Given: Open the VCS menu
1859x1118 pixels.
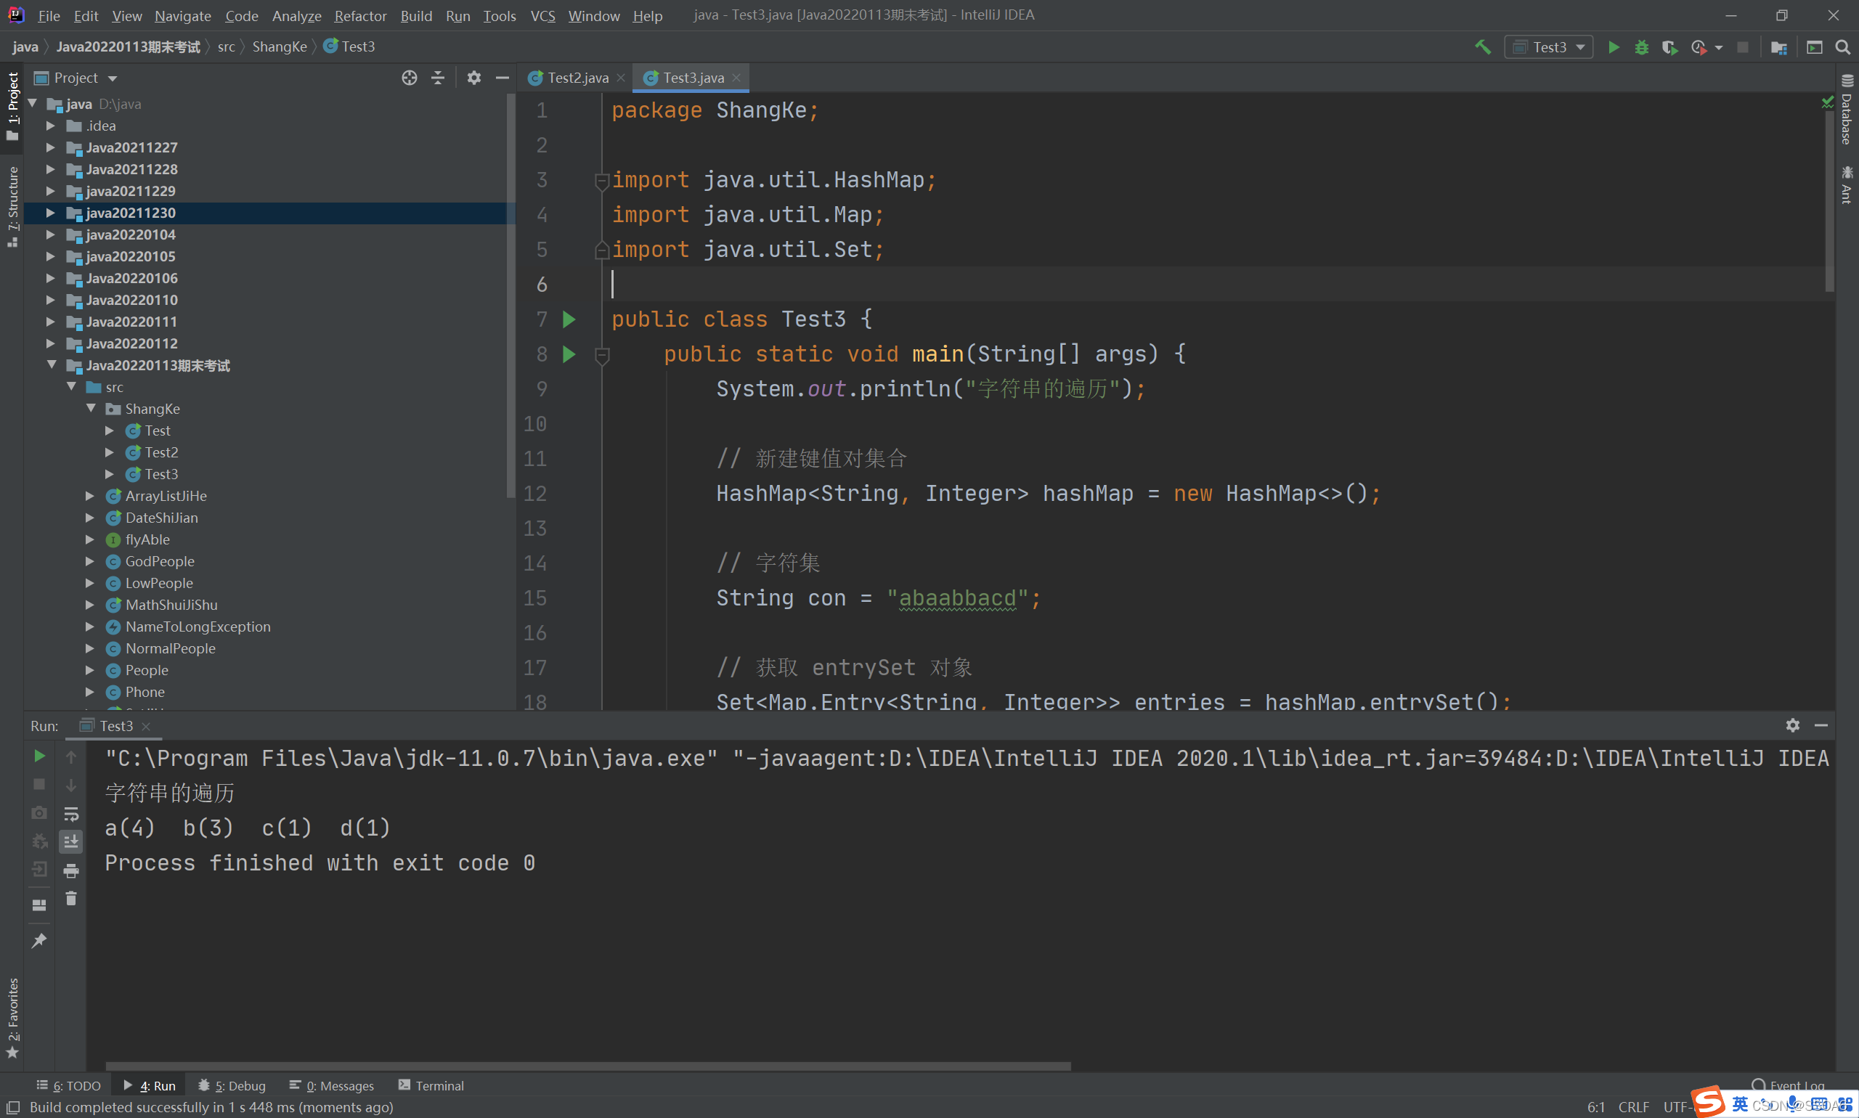Looking at the screenshot, I should point(542,16).
